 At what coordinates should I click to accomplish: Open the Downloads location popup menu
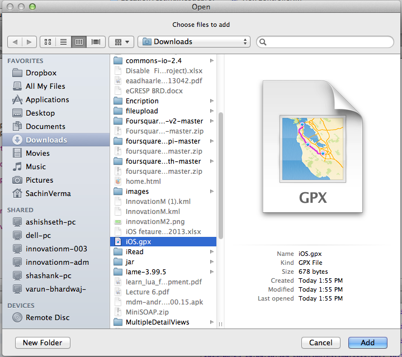point(194,42)
